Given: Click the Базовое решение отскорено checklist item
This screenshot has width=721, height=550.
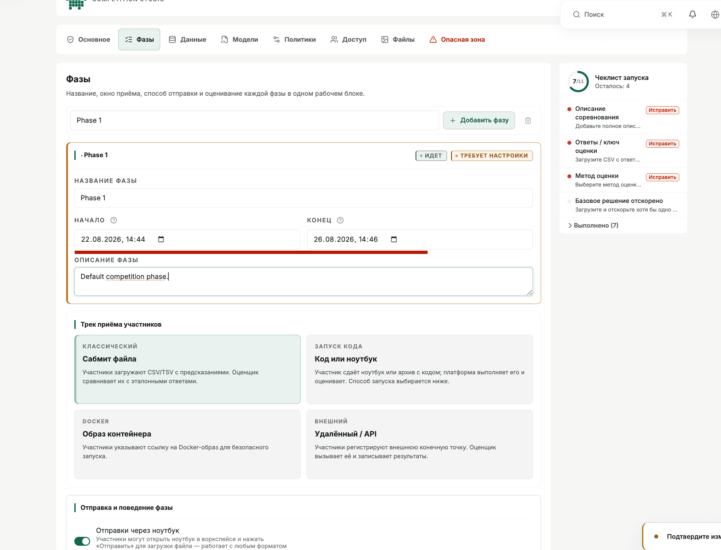Looking at the screenshot, I should [x=623, y=205].
